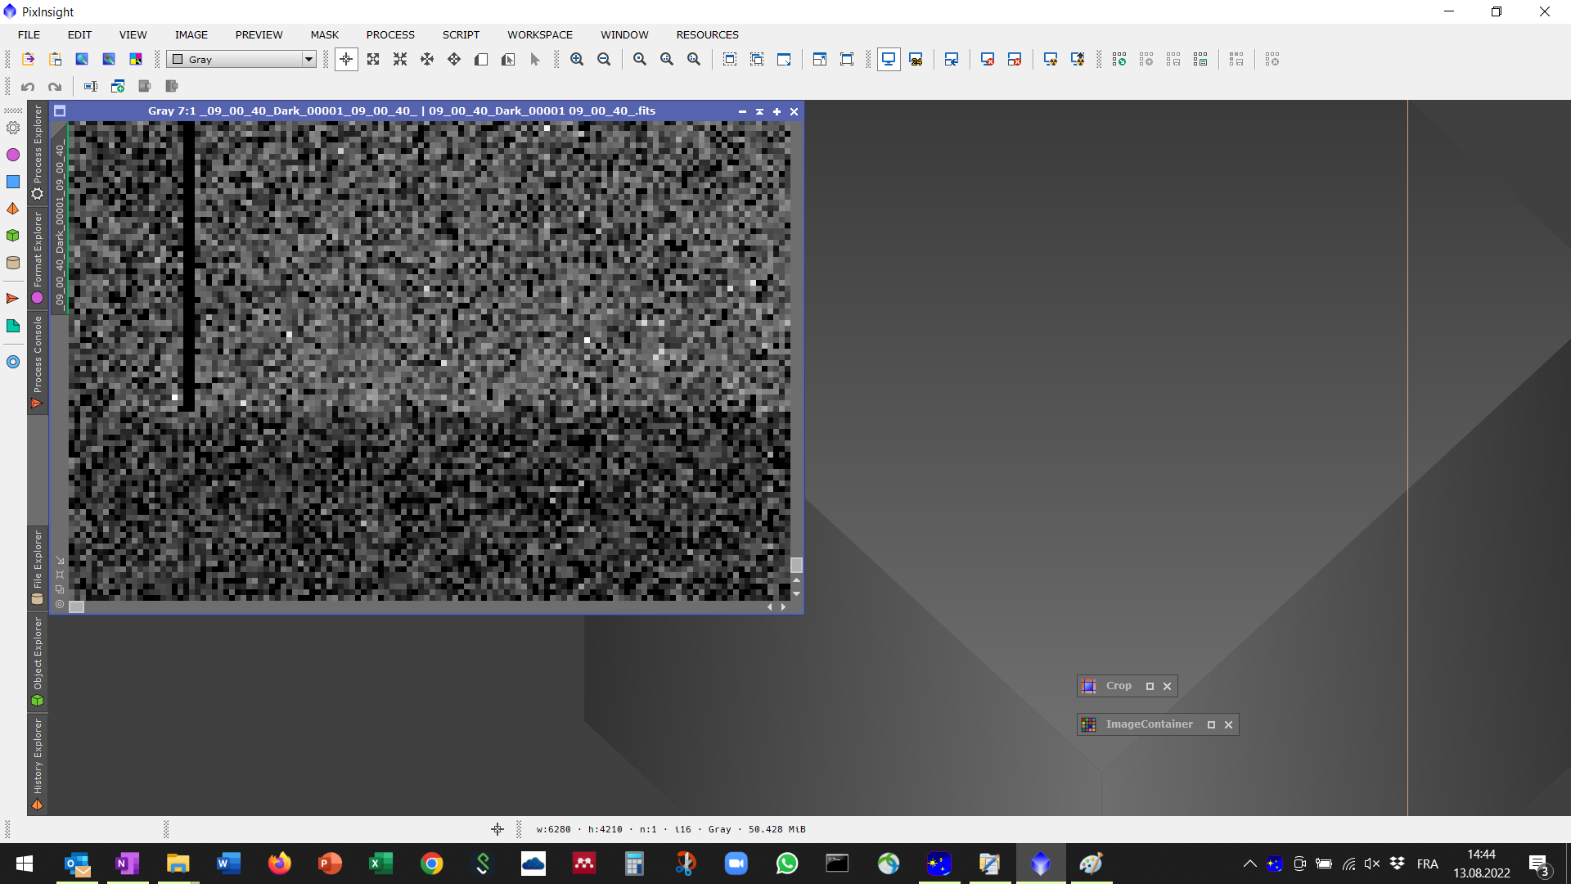Image resolution: width=1571 pixels, height=884 pixels.
Task: Open the Format Explorer side tab
Action: [x=38, y=258]
